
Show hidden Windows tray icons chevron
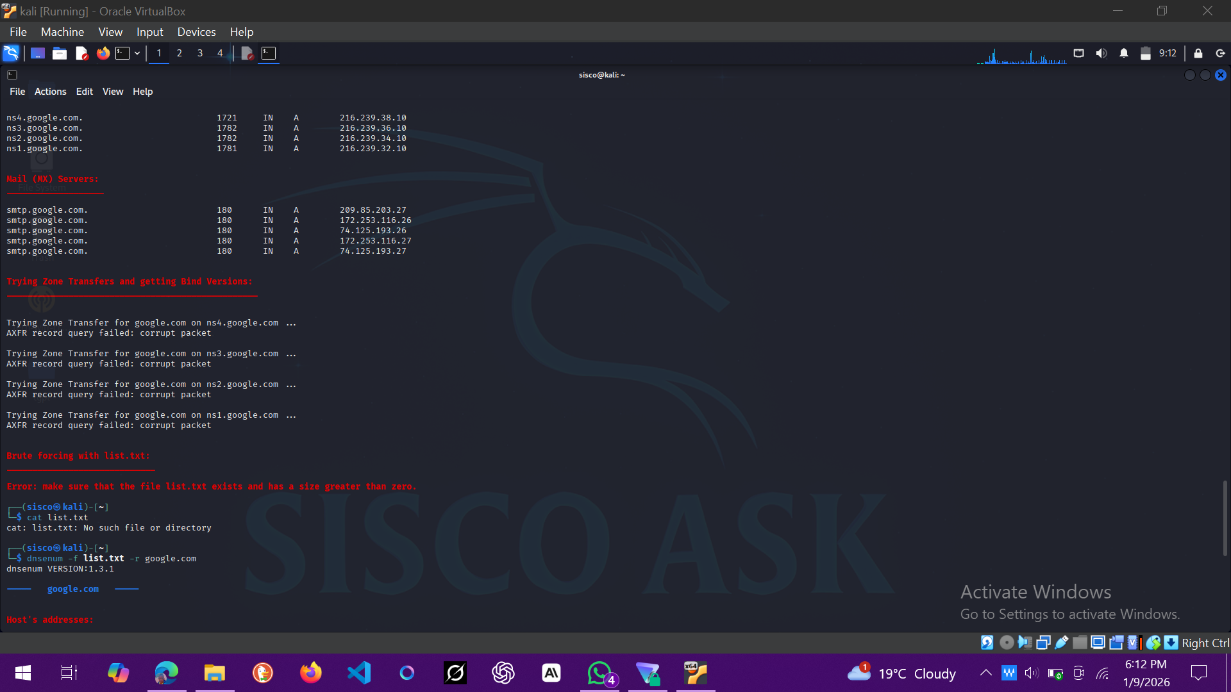(x=985, y=673)
